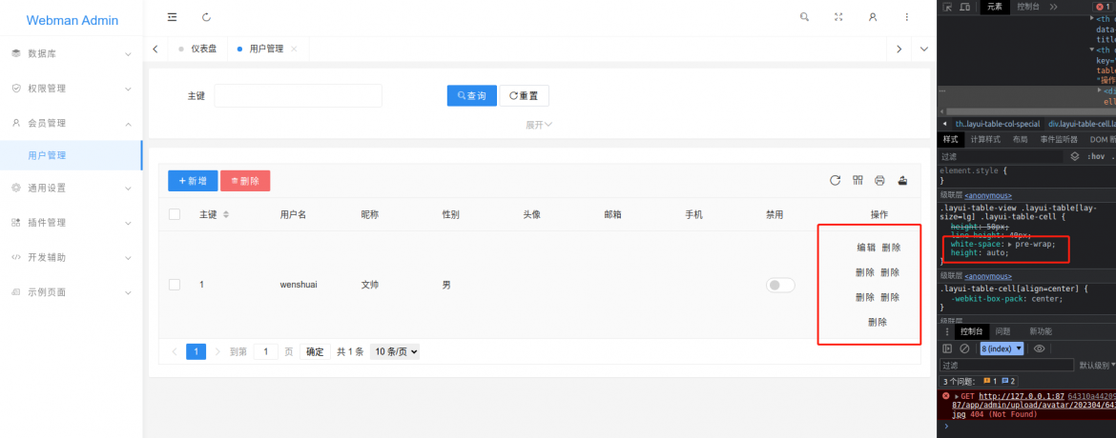Select the 用户管理 sidebar item
The image size is (1116, 438).
click(x=72, y=155)
